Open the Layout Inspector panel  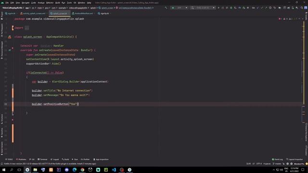click(x=295, y=160)
